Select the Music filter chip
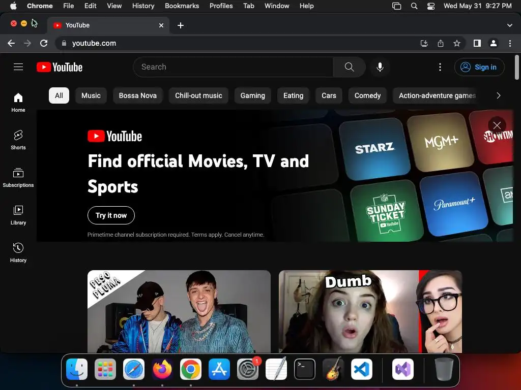This screenshot has width=521, height=390. (91, 95)
